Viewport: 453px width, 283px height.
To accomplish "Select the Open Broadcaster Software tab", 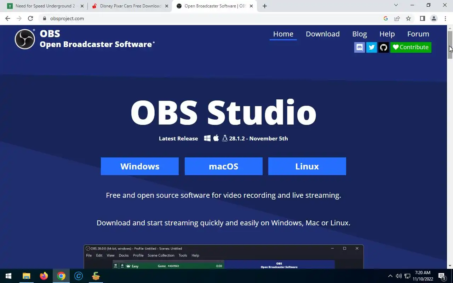I will pyautogui.click(x=215, y=6).
